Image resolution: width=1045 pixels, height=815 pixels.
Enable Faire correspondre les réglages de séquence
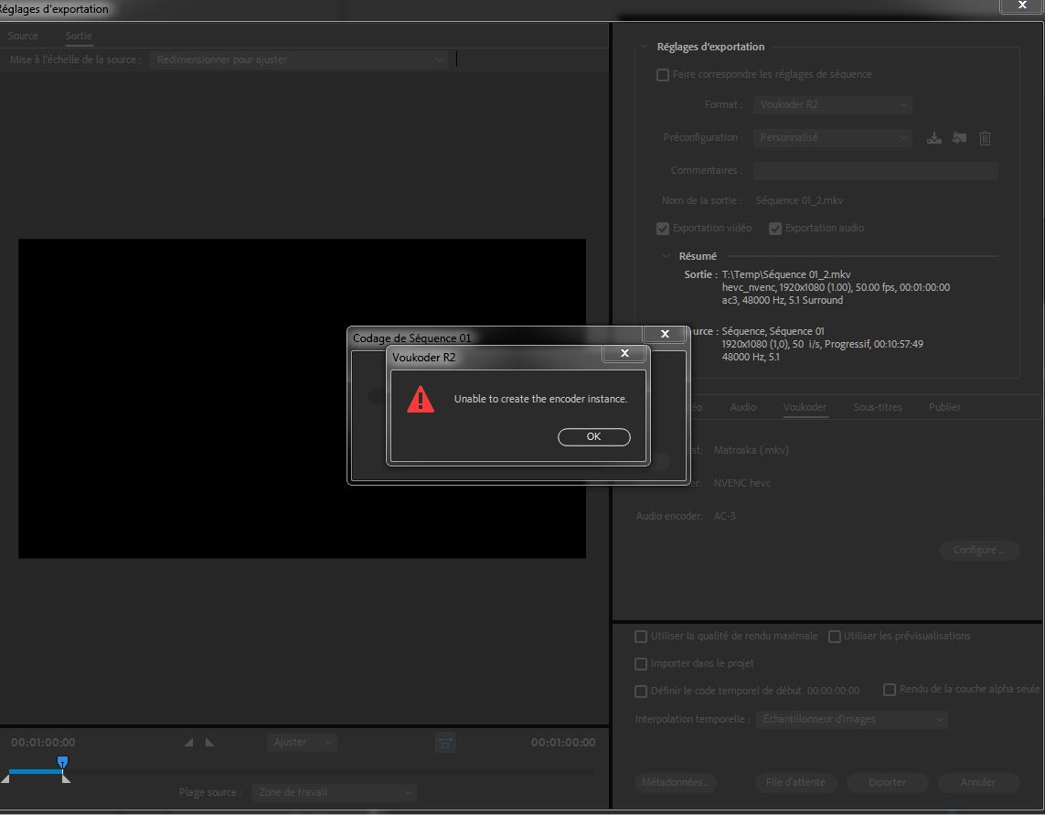[663, 75]
